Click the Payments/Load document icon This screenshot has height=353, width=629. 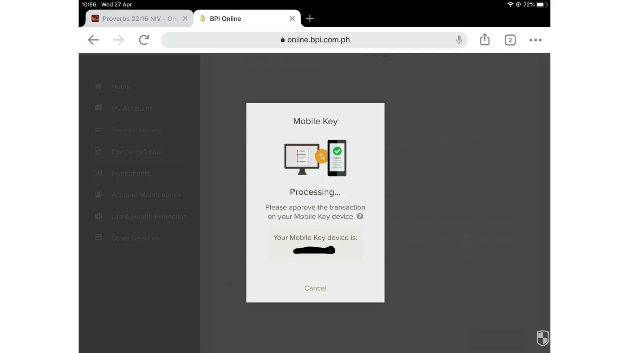(98, 151)
